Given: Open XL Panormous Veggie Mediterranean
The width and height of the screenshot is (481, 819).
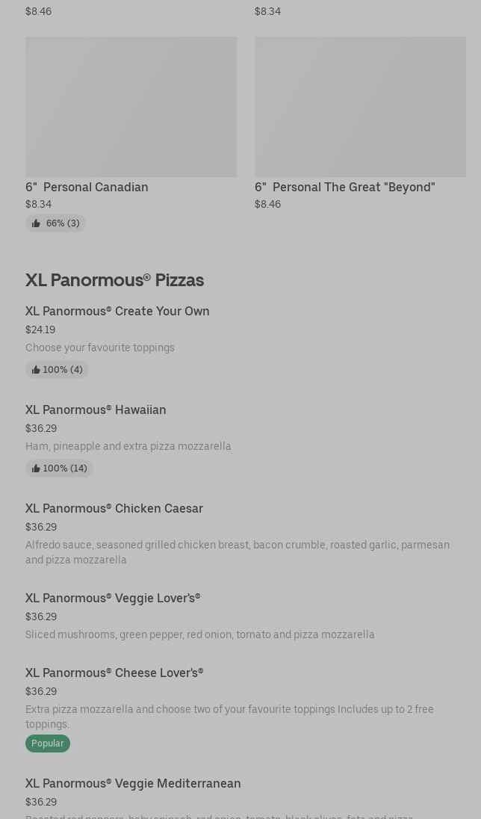Looking at the screenshot, I should coord(133,783).
